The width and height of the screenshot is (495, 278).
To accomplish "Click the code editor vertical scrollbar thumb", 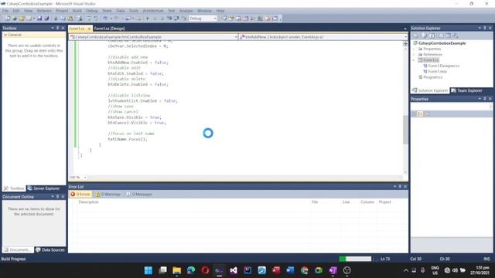I will pos(405,130).
